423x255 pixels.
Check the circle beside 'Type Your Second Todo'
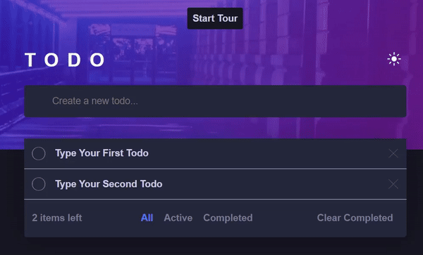(x=39, y=184)
